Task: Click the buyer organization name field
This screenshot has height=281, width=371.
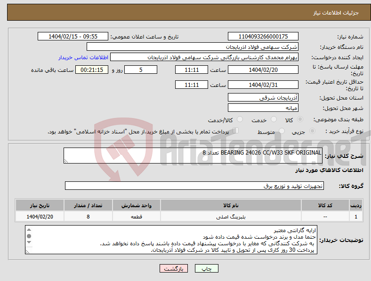Action: (193, 47)
